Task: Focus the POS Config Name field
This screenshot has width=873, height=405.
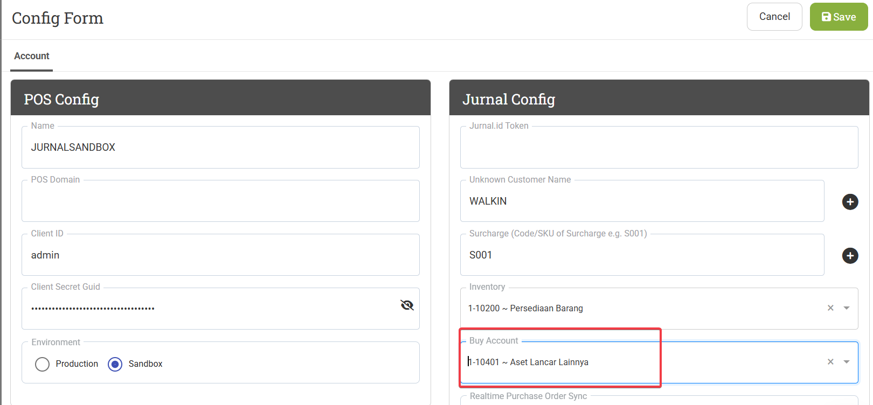Action: [x=220, y=147]
